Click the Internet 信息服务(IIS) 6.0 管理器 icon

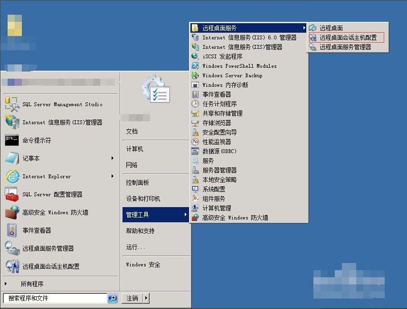(195, 37)
